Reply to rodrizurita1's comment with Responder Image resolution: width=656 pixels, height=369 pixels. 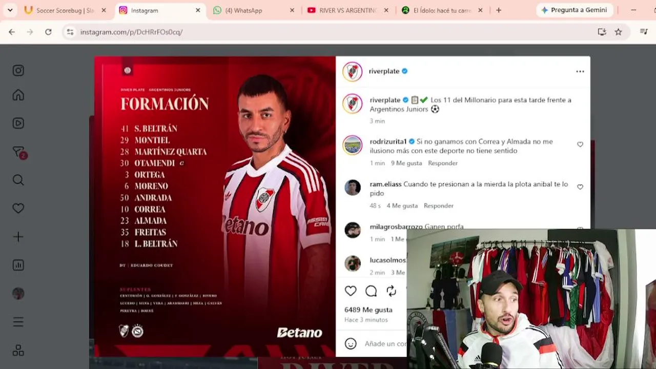coord(443,163)
